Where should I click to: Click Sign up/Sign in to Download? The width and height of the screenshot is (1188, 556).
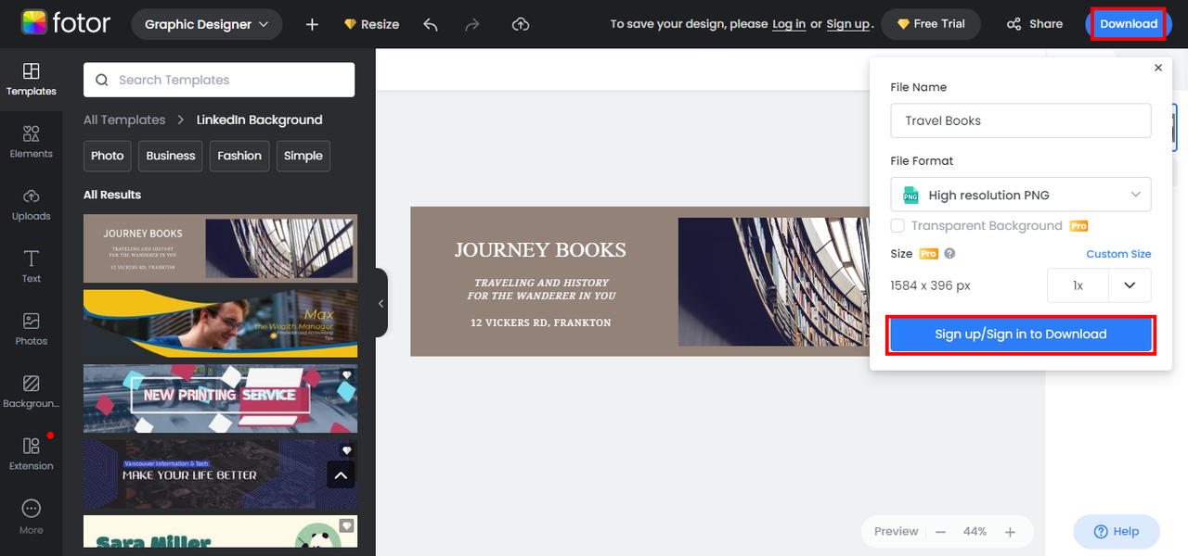1021,335
